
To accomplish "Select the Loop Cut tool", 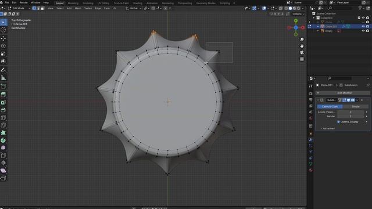I will pyautogui.click(x=3, y=117).
